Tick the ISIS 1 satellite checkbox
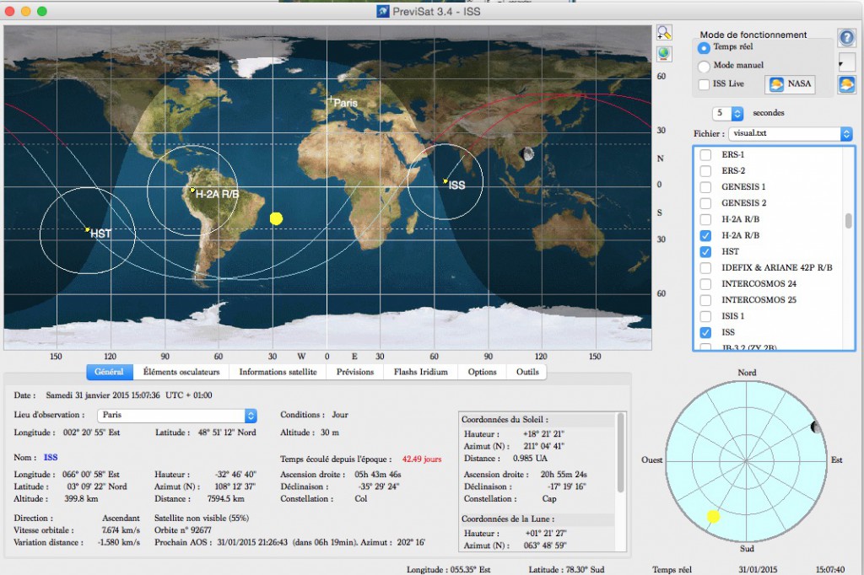Screen dimensions: 864x575 pos(705,316)
